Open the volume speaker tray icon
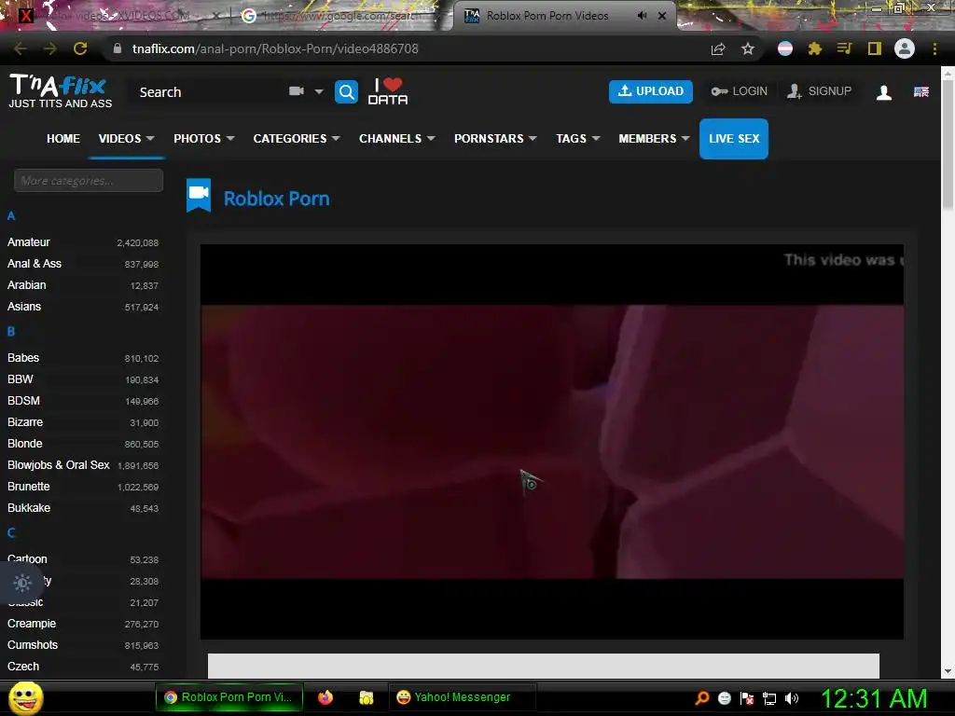This screenshot has width=955, height=716. (x=792, y=698)
